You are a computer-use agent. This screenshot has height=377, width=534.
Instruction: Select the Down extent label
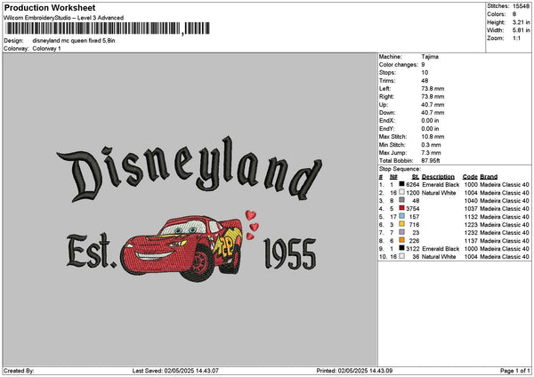pyautogui.click(x=387, y=113)
